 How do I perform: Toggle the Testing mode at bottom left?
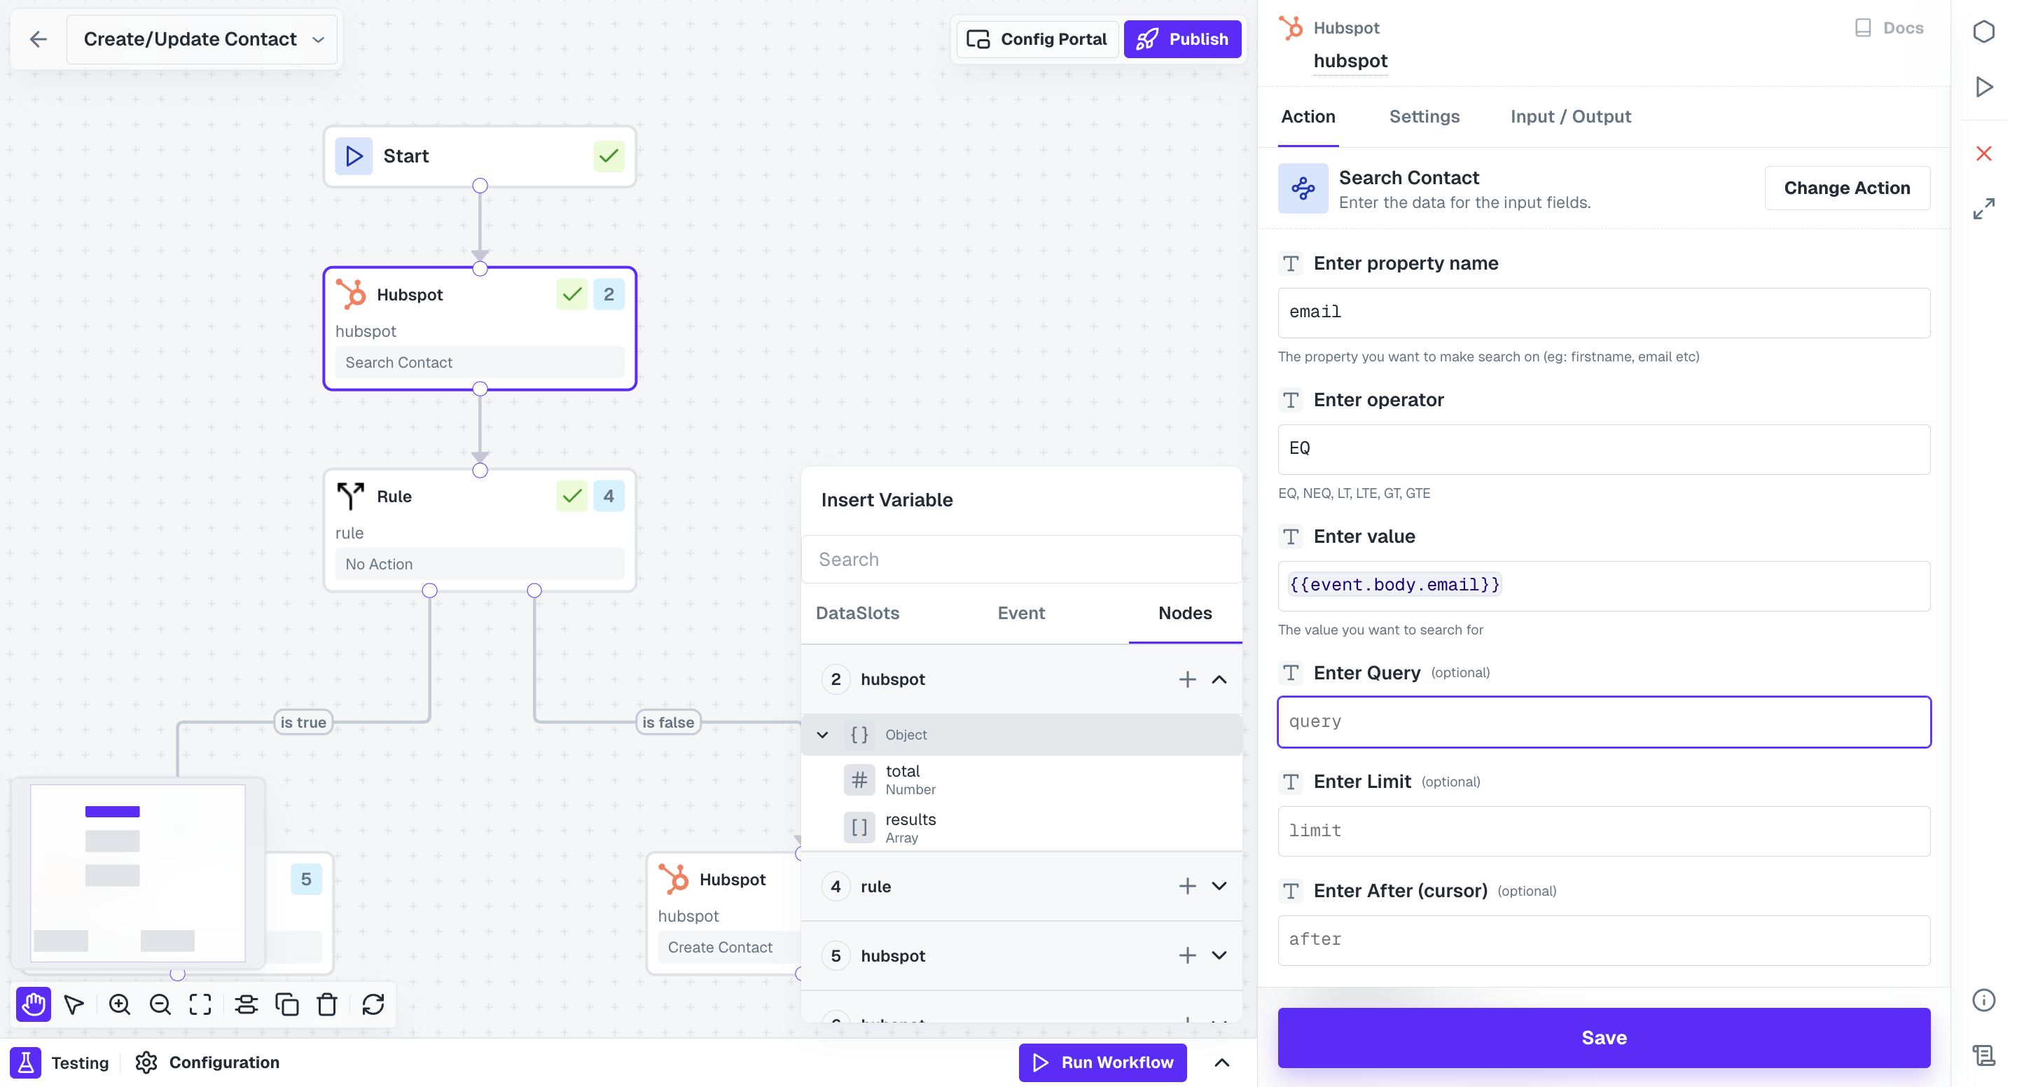[26, 1062]
